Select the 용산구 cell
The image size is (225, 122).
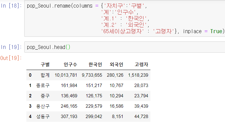tap(43, 106)
